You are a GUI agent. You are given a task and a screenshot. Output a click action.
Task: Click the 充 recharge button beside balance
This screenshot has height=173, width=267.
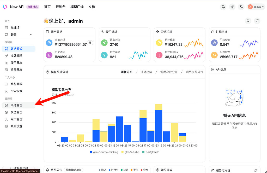tap(90, 43)
